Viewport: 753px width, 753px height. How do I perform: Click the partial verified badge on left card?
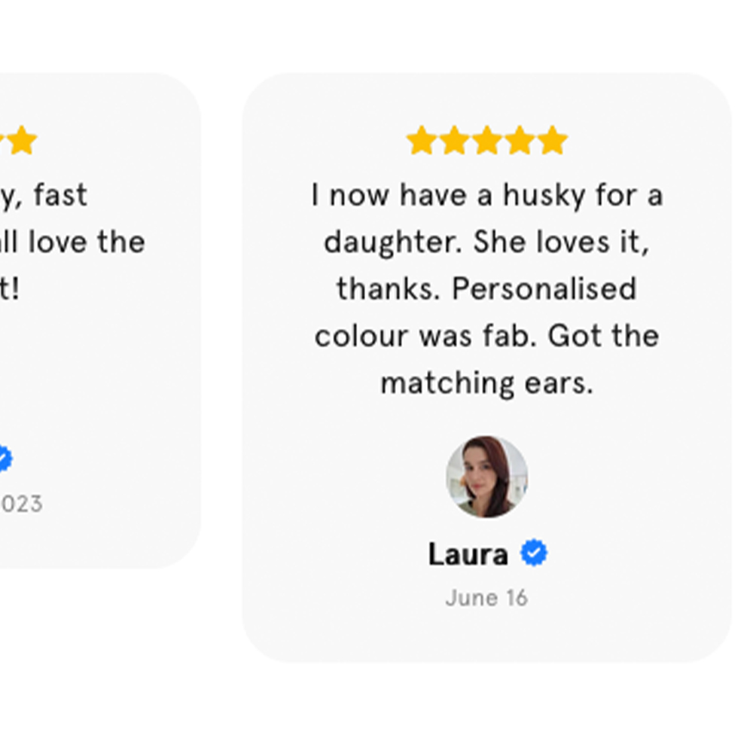[x=4, y=459]
